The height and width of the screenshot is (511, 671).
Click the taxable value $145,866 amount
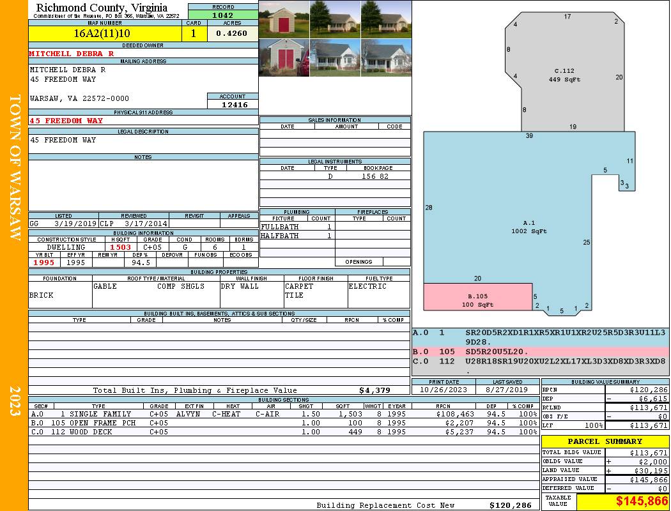click(642, 501)
